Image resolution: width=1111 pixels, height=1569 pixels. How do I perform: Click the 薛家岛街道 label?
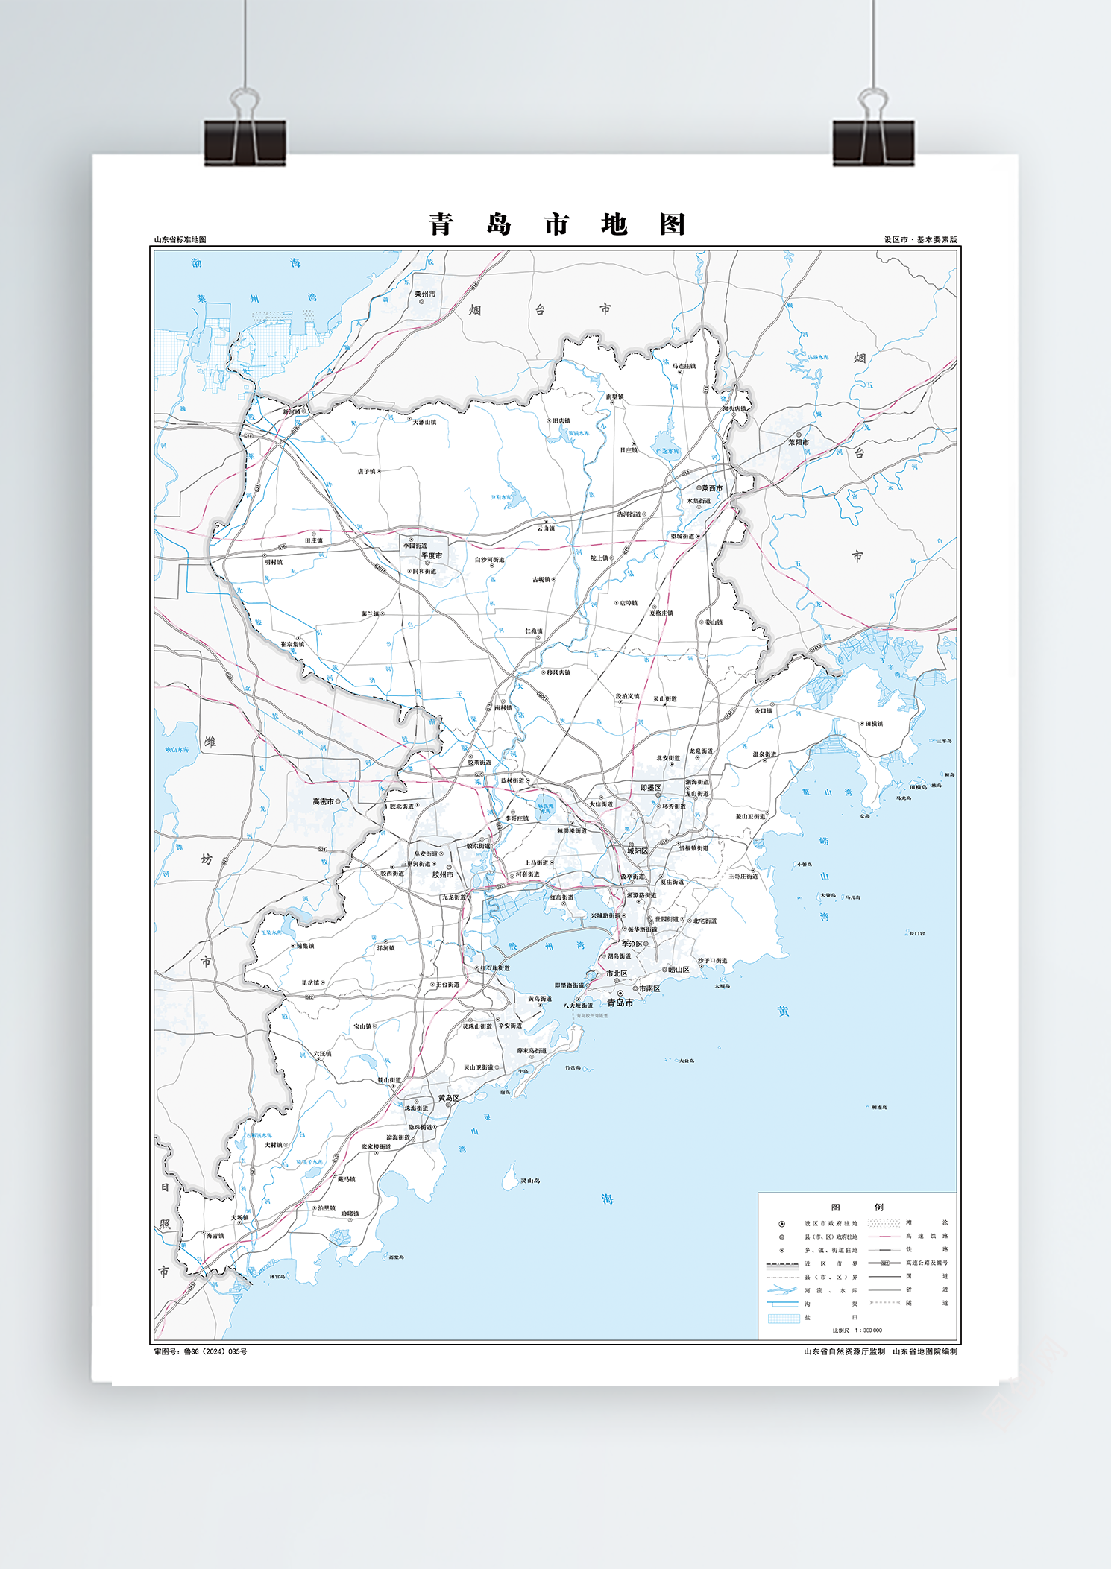532,1051
